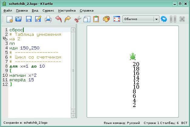Redo with the orange arrow icon

tap(68, 19)
